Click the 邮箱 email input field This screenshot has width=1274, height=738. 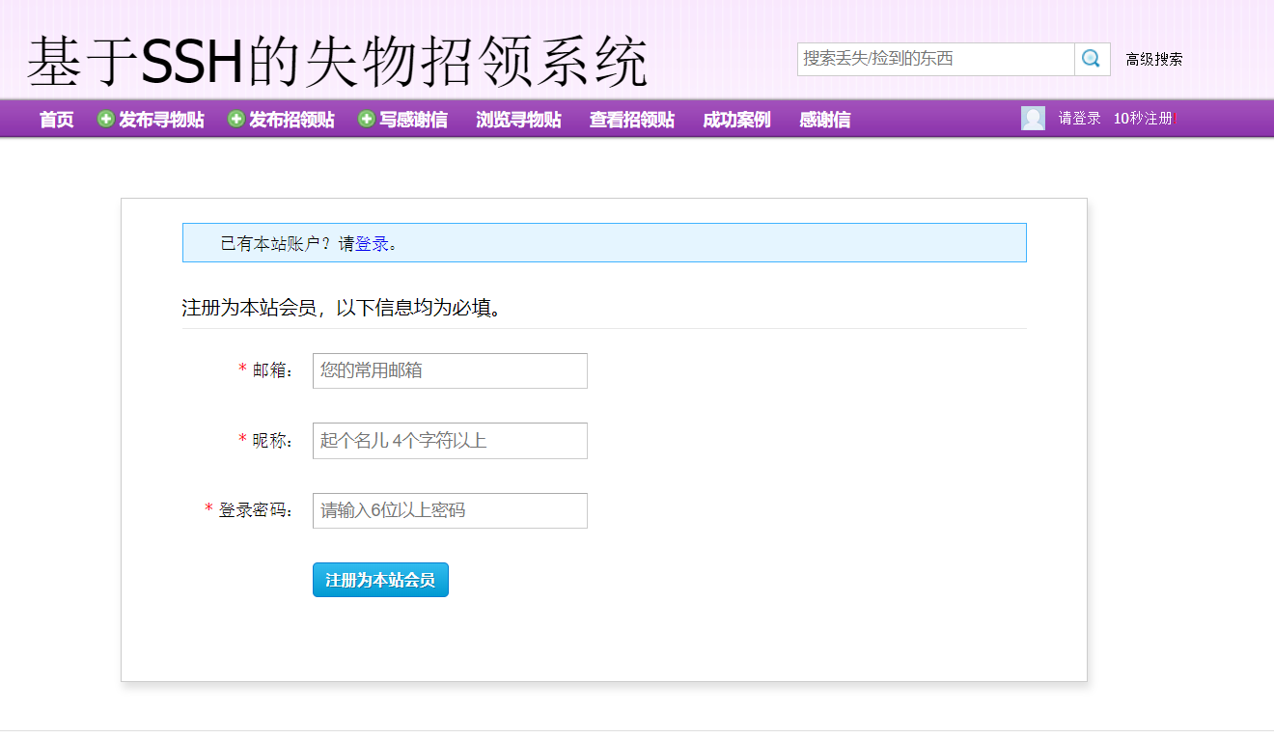tap(450, 370)
